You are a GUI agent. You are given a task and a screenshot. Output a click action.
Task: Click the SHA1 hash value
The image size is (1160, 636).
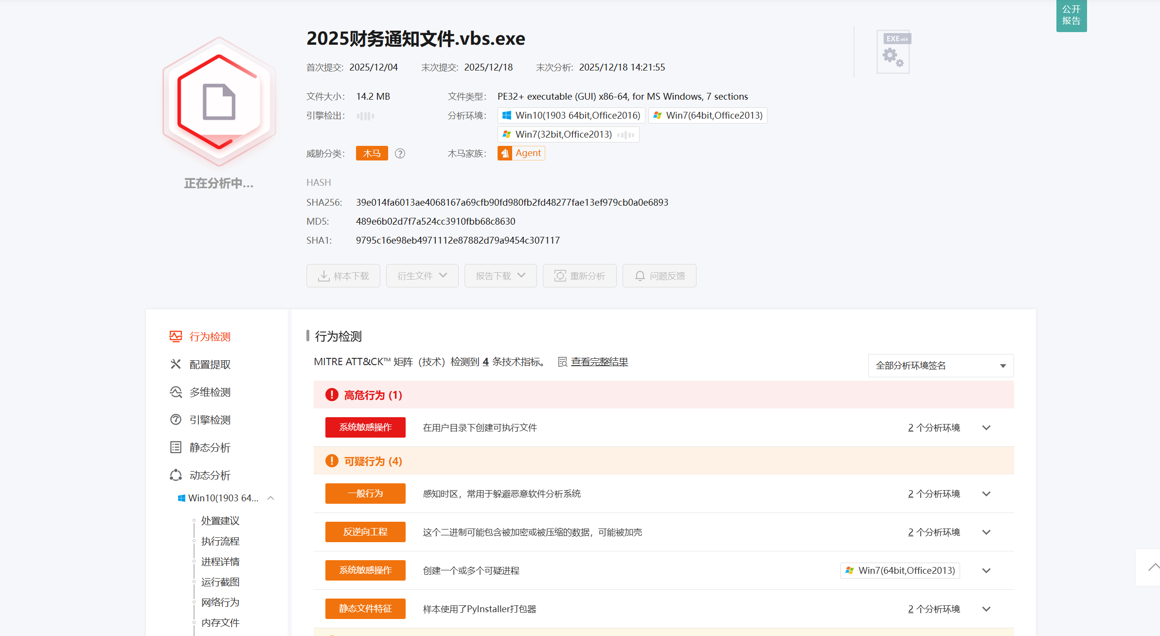(458, 240)
